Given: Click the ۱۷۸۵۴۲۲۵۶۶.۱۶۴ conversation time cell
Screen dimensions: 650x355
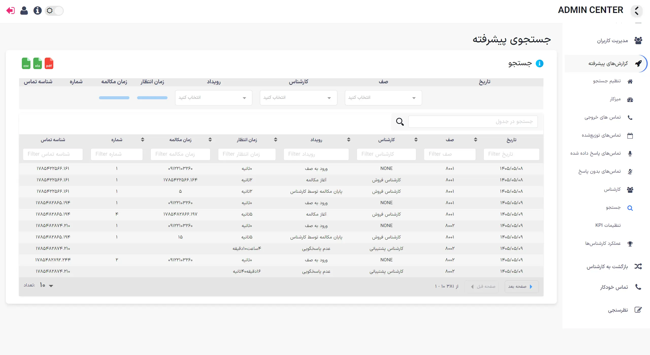Looking at the screenshot, I should (x=180, y=180).
